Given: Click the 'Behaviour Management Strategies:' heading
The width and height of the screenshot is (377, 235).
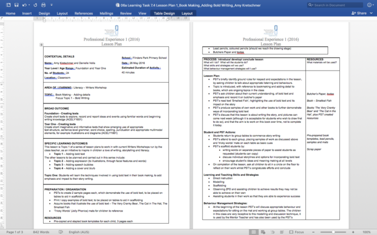Looking at the screenshot, I should pos(225,203).
